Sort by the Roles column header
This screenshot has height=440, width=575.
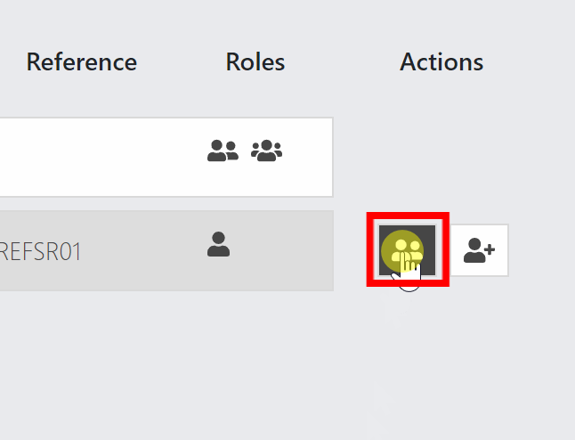[255, 61]
